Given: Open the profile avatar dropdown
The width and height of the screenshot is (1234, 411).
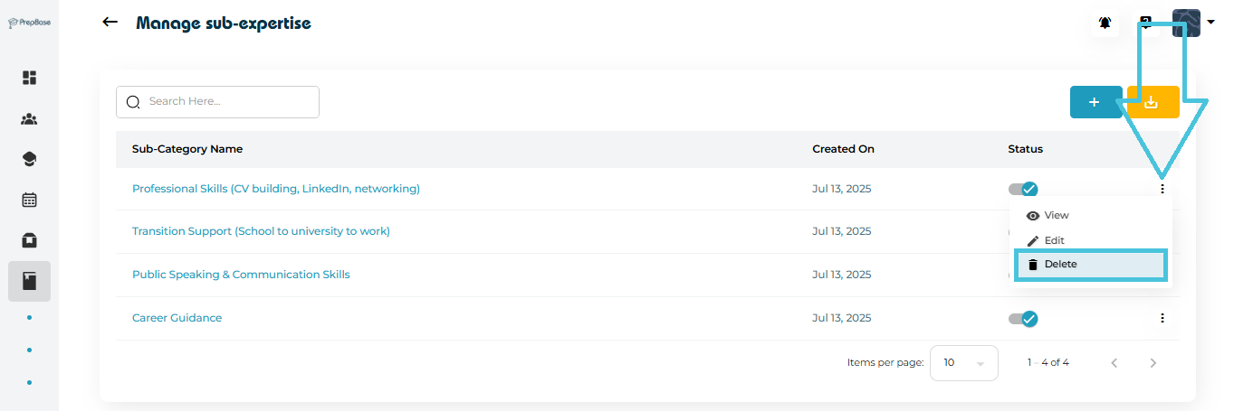Looking at the screenshot, I should point(1193,23).
